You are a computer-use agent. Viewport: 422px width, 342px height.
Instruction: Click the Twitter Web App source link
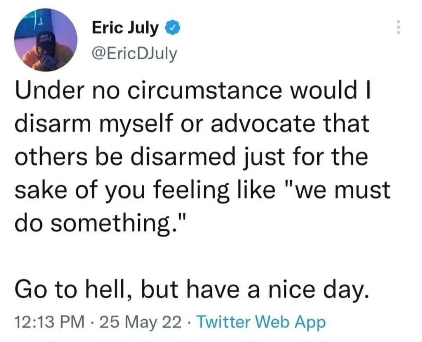click(x=261, y=321)
